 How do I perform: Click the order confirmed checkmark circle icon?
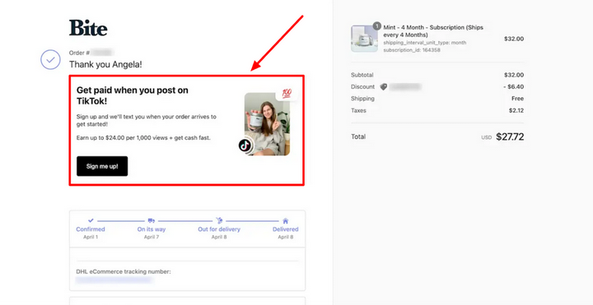[51, 60]
